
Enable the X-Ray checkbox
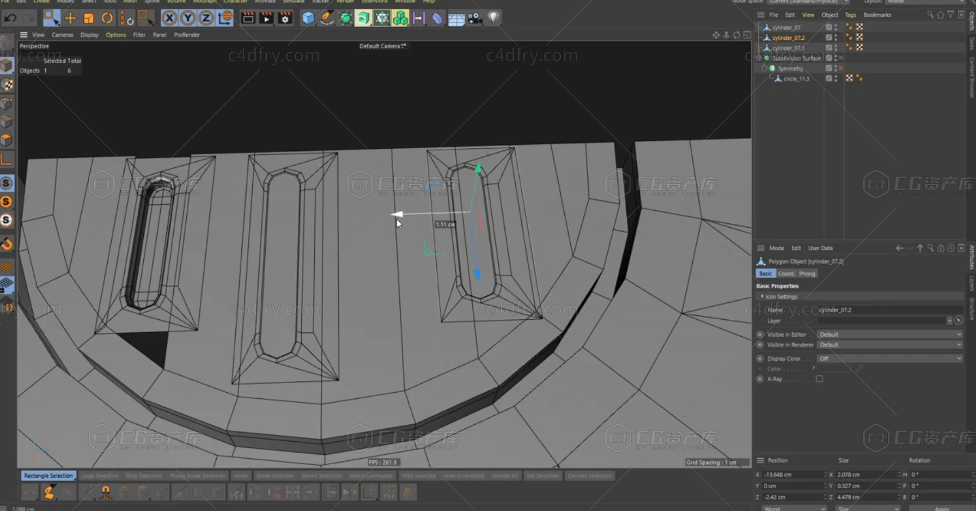(819, 379)
